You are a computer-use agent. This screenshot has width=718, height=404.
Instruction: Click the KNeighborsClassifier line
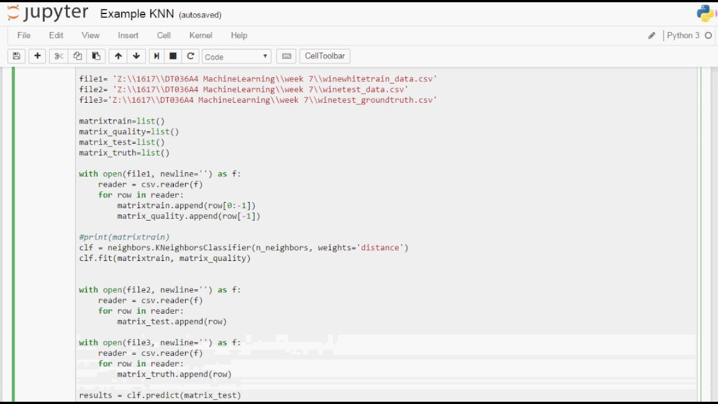coord(243,248)
